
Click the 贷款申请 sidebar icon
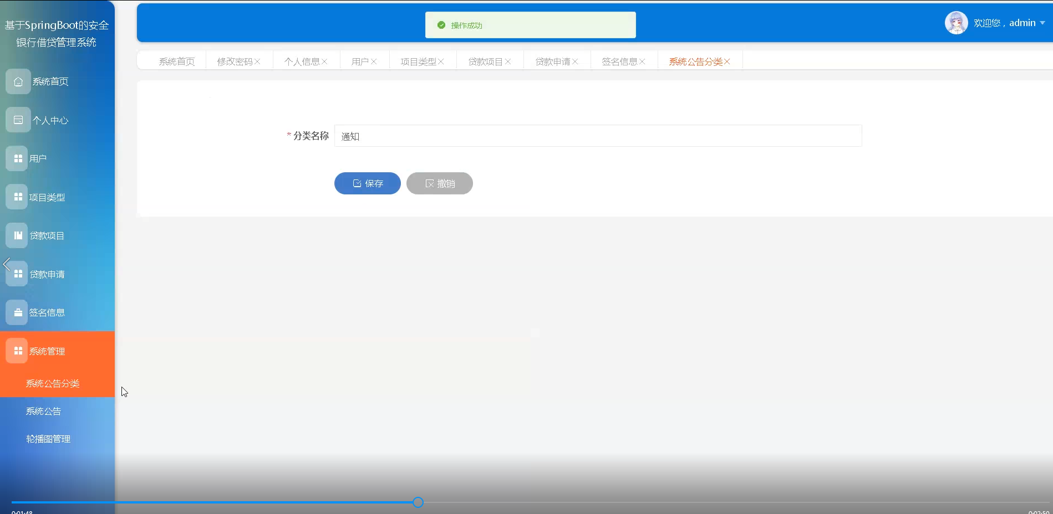[x=18, y=273]
